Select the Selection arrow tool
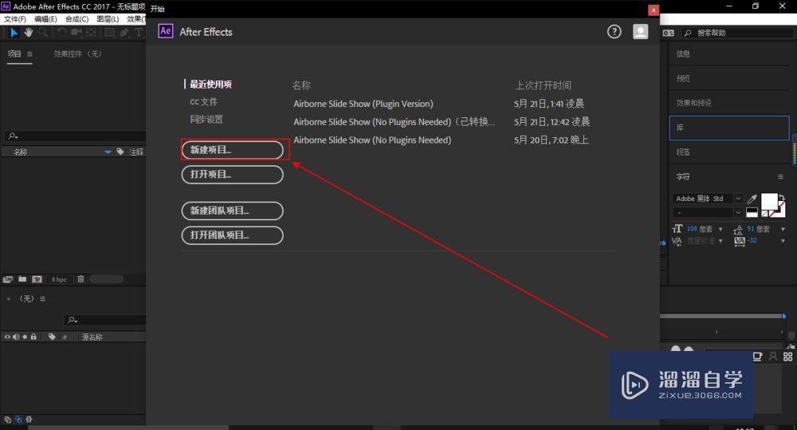The image size is (797, 430). 14,33
